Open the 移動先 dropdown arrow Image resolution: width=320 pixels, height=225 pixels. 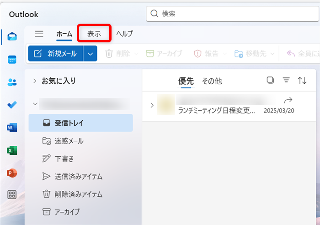(x=272, y=54)
